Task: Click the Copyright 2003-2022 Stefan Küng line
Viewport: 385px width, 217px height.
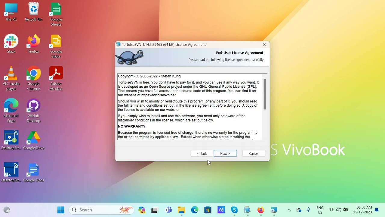Action: (149, 76)
